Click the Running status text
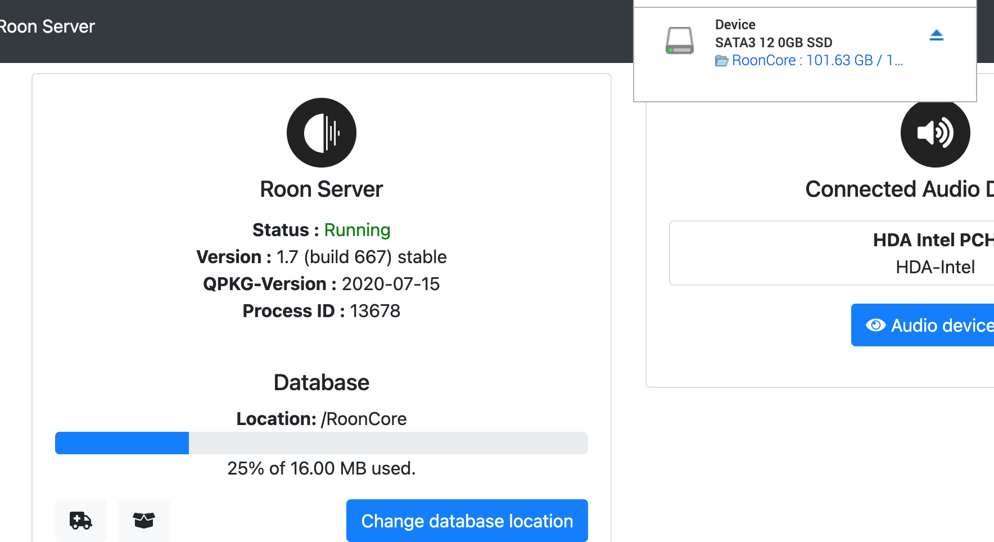The height and width of the screenshot is (542, 994). point(357,230)
